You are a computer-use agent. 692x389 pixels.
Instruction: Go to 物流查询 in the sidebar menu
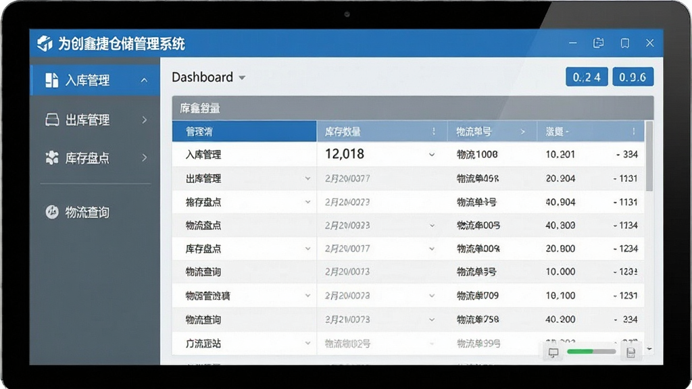[x=95, y=212]
